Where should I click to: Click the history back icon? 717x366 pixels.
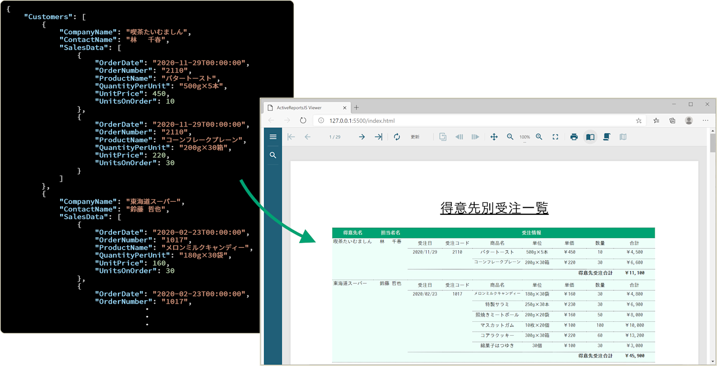[459, 137]
